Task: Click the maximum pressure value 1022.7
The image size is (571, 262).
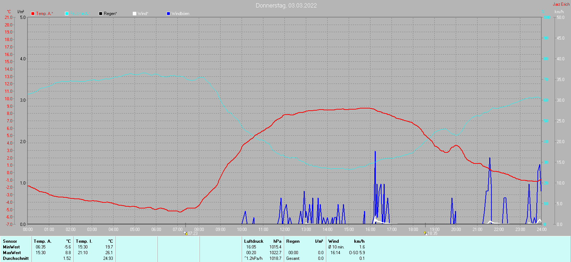Action: pos(276,253)
